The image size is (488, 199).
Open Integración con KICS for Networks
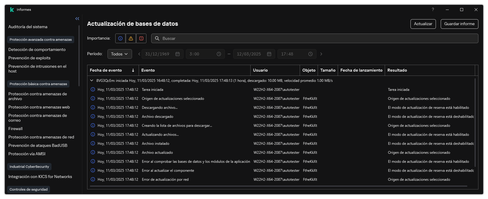(x=40, y=177)
